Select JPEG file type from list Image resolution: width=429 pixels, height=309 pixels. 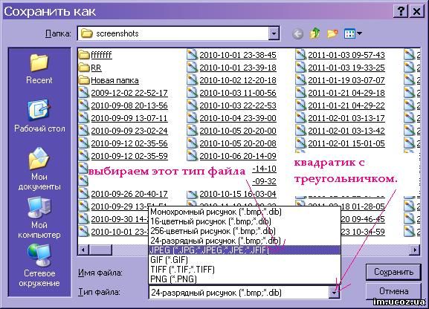[245, 250]
